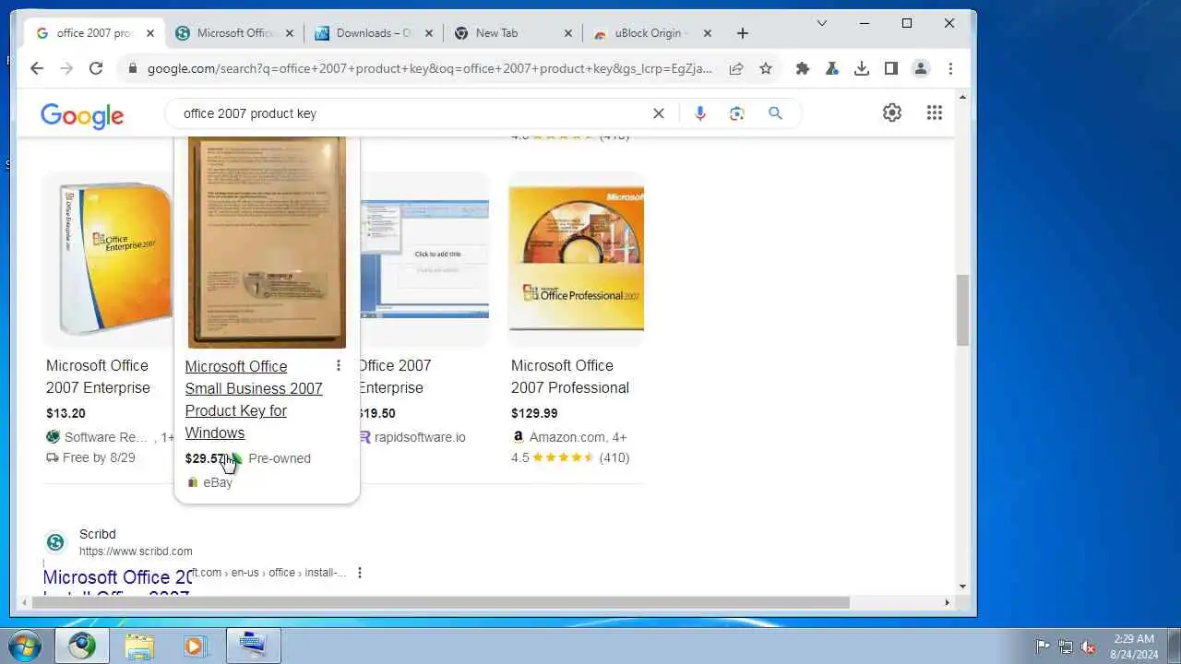
Task: Click the address bar URL
Action: coord(430,68)
